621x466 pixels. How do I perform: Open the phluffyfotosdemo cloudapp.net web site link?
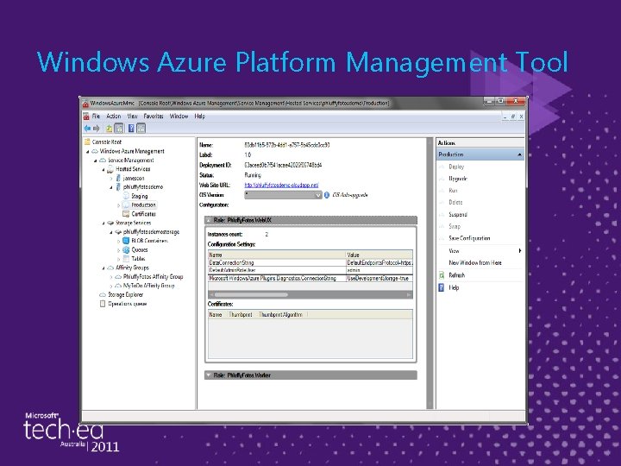281,185
